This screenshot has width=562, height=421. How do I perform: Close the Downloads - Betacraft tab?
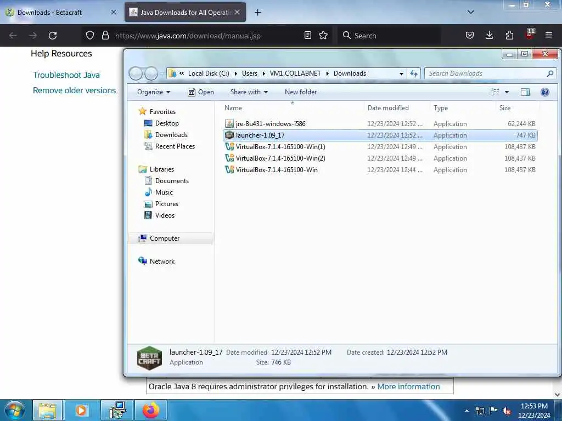(x=114, y=12)
